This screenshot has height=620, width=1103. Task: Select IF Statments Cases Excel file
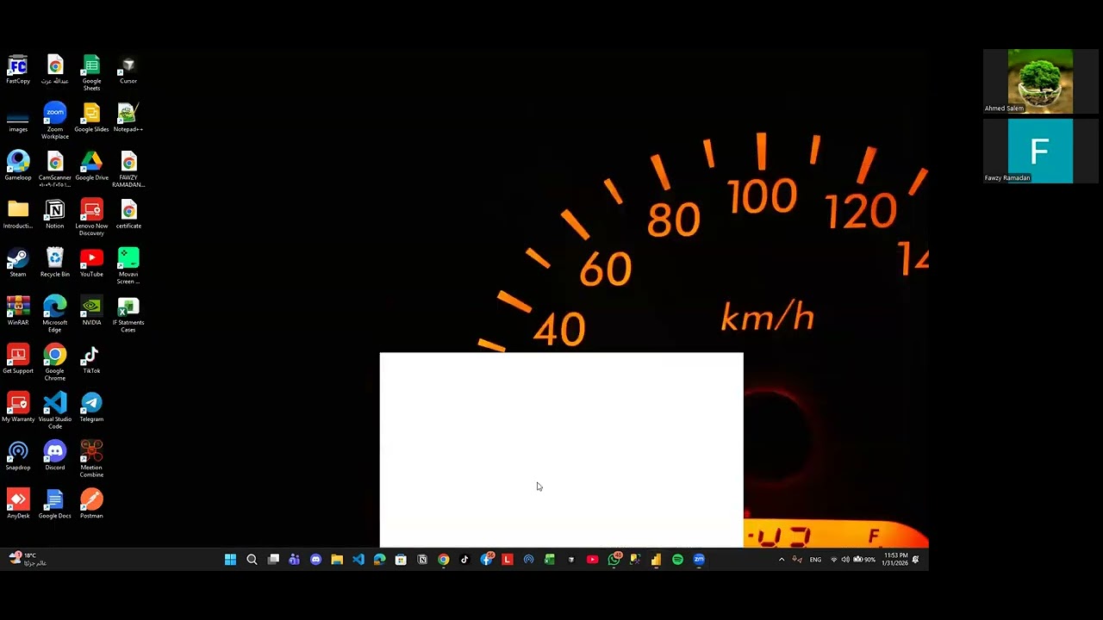128,314
